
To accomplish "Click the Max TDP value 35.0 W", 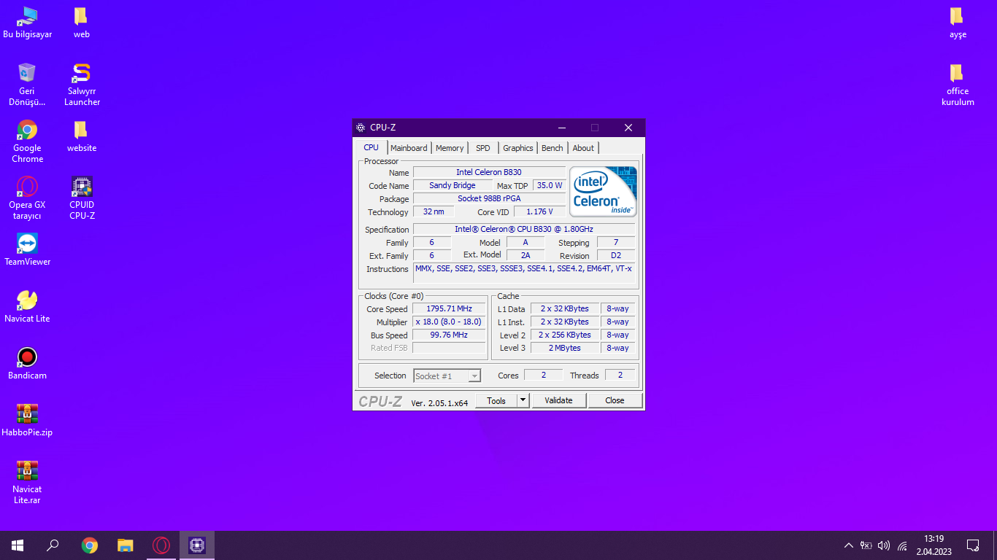I will pyautogui.click(x=550, y=186).
